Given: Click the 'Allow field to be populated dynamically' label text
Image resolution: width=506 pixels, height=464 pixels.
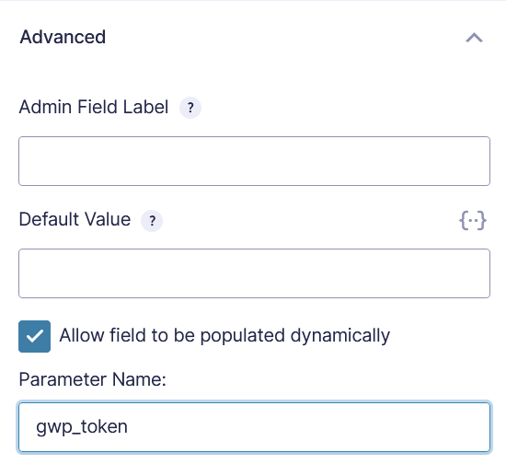Looking at the screenshot, I should tap(224, 335).
